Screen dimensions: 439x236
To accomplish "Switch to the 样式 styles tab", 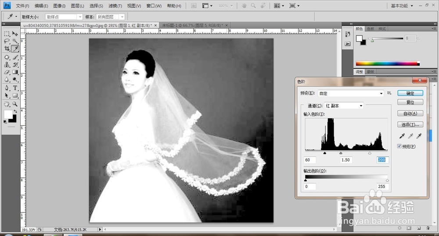I will click(x=382, y=29).
